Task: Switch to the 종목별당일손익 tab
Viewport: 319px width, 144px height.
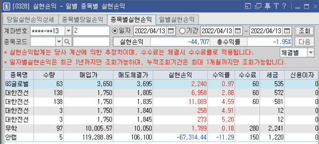Action: (x=82, y=20)
